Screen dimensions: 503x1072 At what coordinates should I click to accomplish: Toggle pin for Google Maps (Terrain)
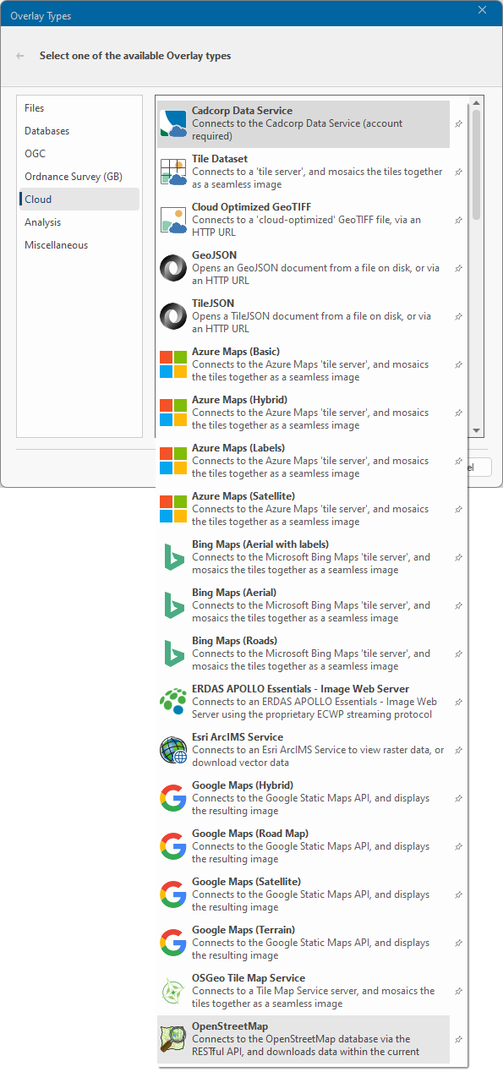coord(458,943)
